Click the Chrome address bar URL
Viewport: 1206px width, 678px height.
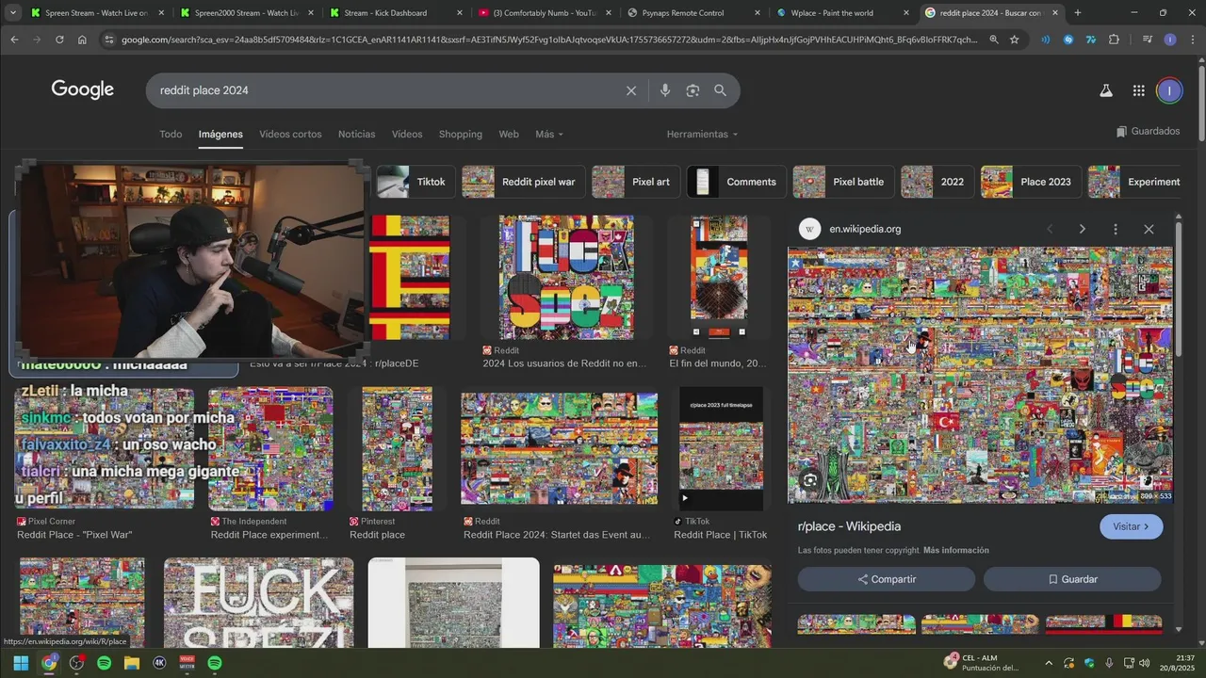(548, 40)
